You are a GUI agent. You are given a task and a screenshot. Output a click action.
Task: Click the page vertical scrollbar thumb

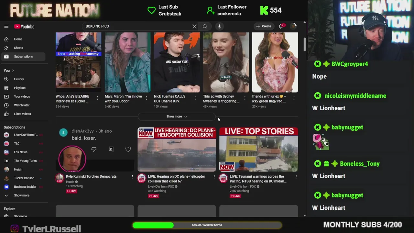click(304, 45)
